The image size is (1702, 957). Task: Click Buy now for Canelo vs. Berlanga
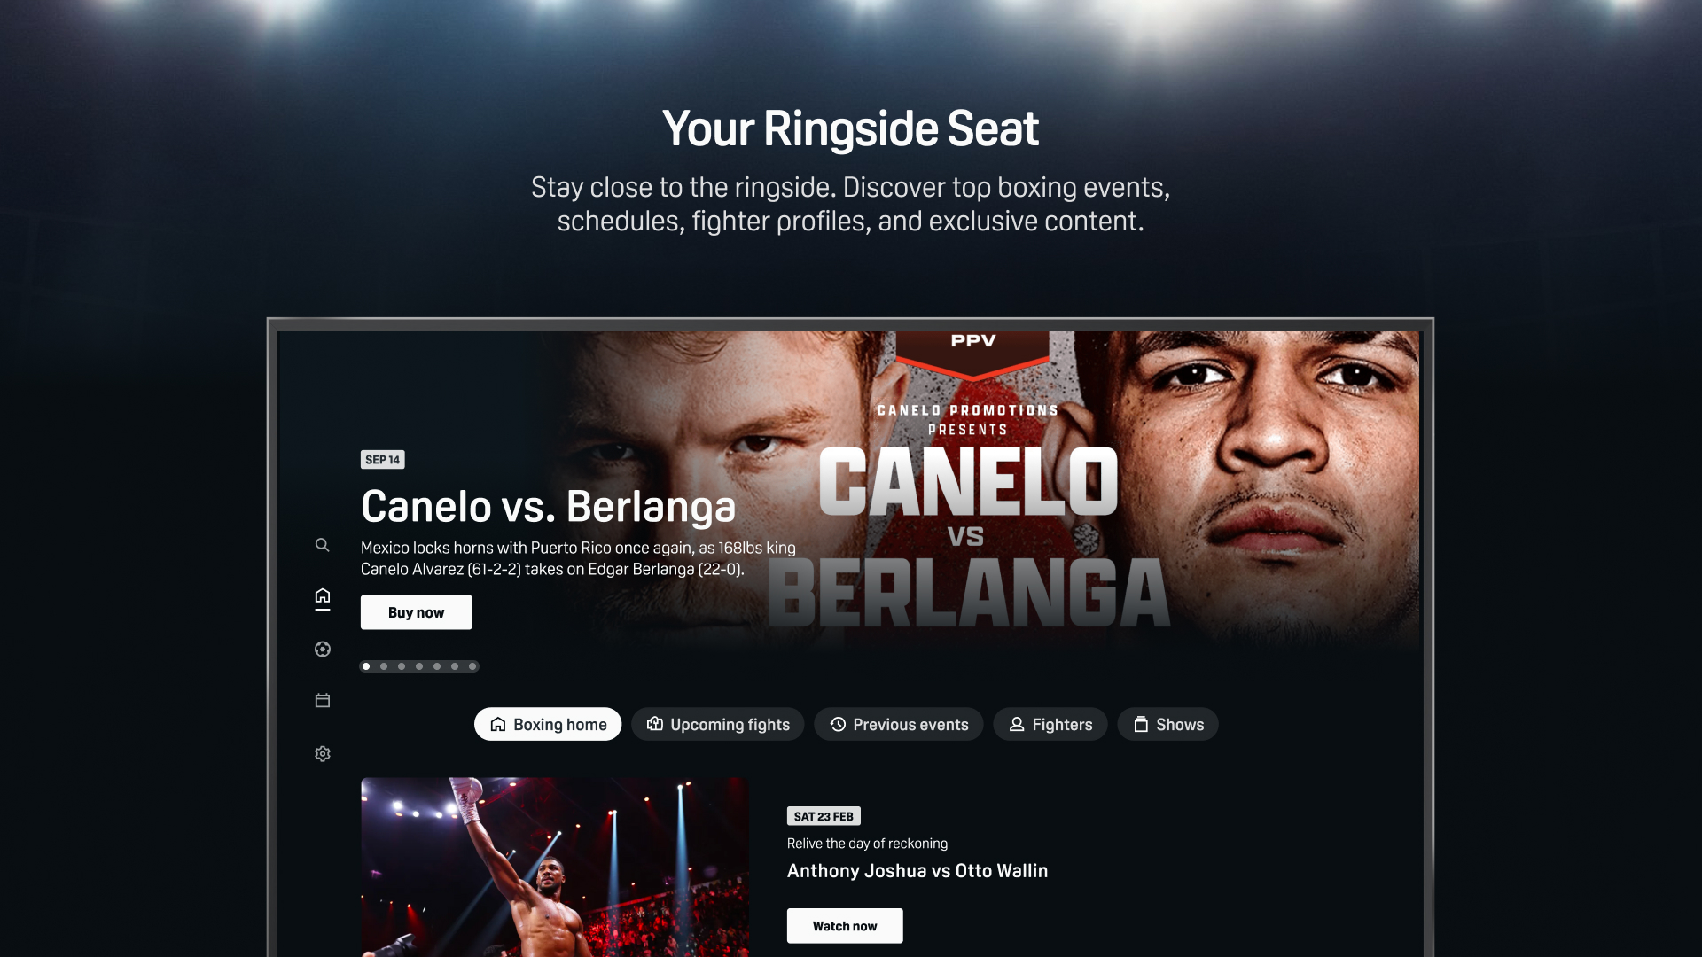pyautogui.click(x=416, y=611)
